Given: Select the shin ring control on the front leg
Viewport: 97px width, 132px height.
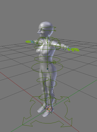Looking at the screenshot, I should click(x=51, y=101).
